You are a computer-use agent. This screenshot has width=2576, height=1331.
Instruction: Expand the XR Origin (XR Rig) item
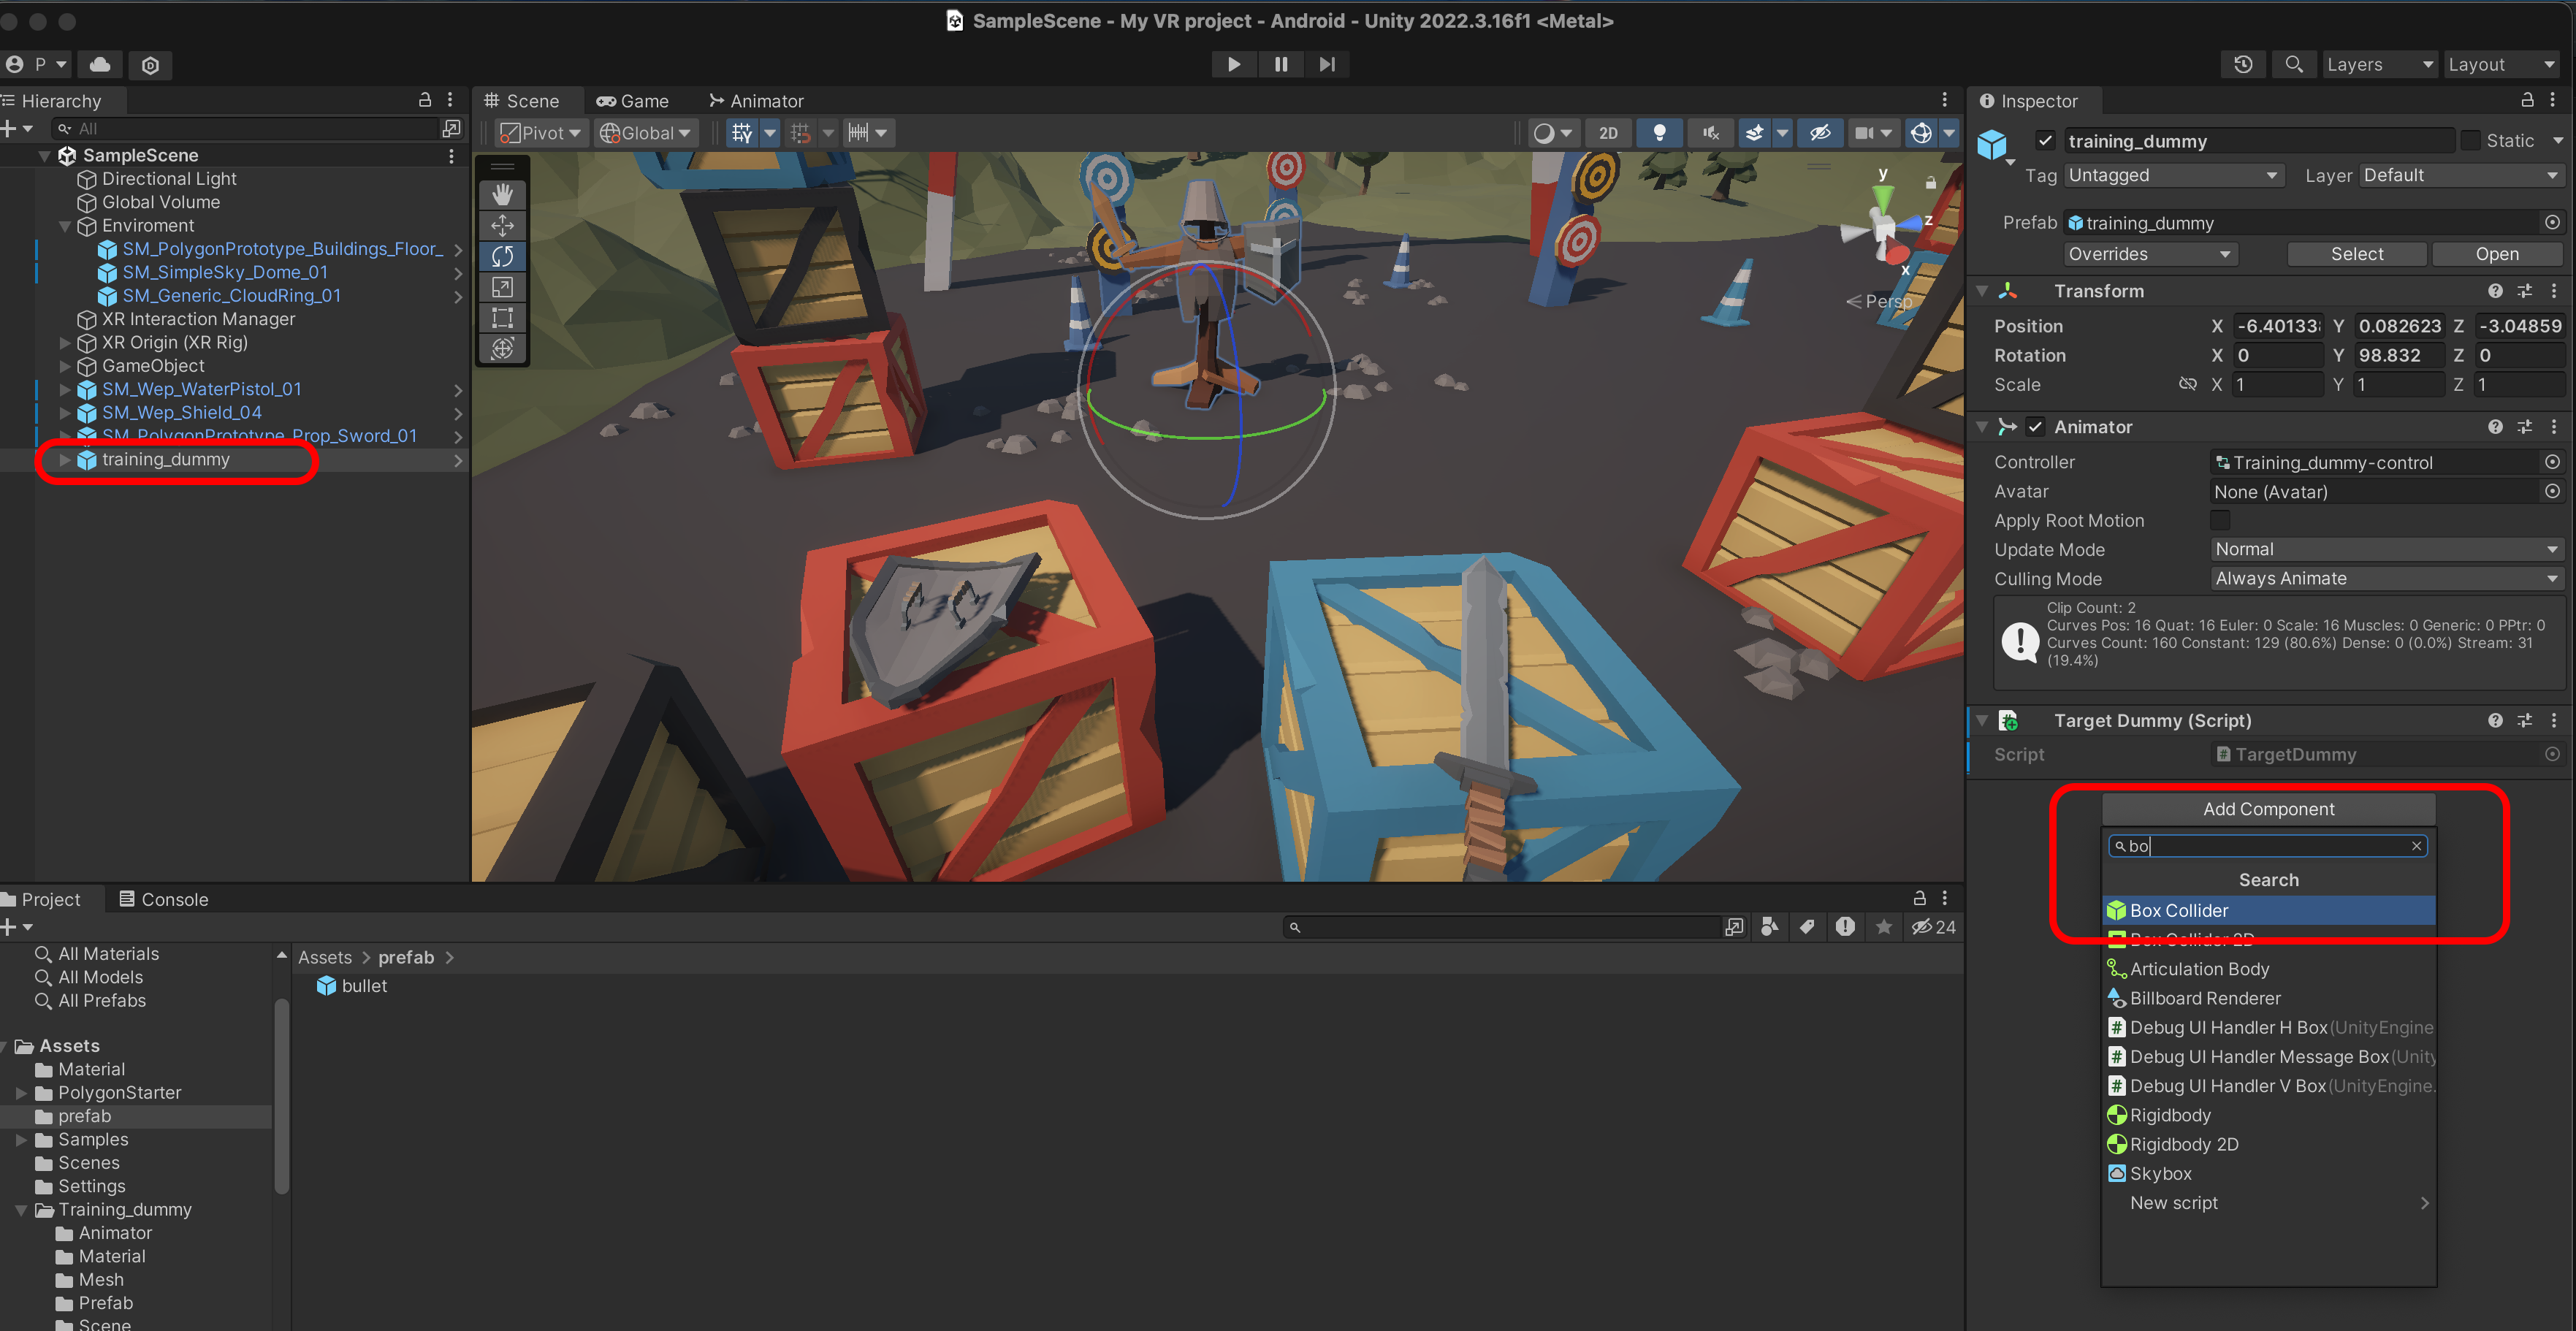(65, 342)
